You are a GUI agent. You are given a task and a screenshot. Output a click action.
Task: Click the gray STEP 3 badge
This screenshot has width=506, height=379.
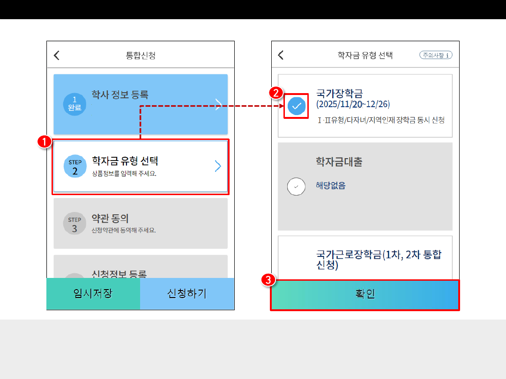point(74,224)
